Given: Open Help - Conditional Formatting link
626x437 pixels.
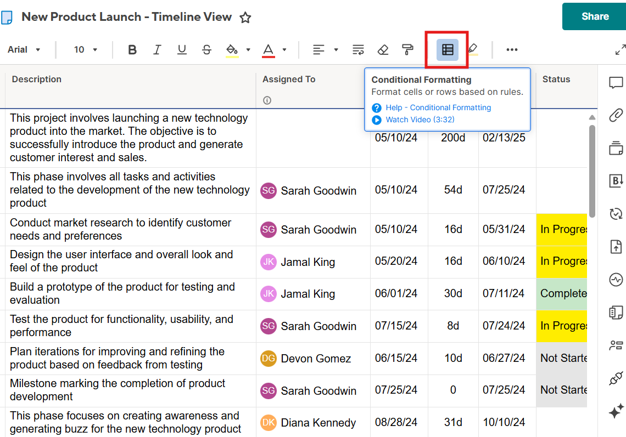Looking at the screenshot, I should (438, 108).
